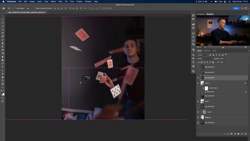The image size is (250, 141).
Task: Select the Eyedropper tool
Action: pyautogui.click(x=3, y=33)
